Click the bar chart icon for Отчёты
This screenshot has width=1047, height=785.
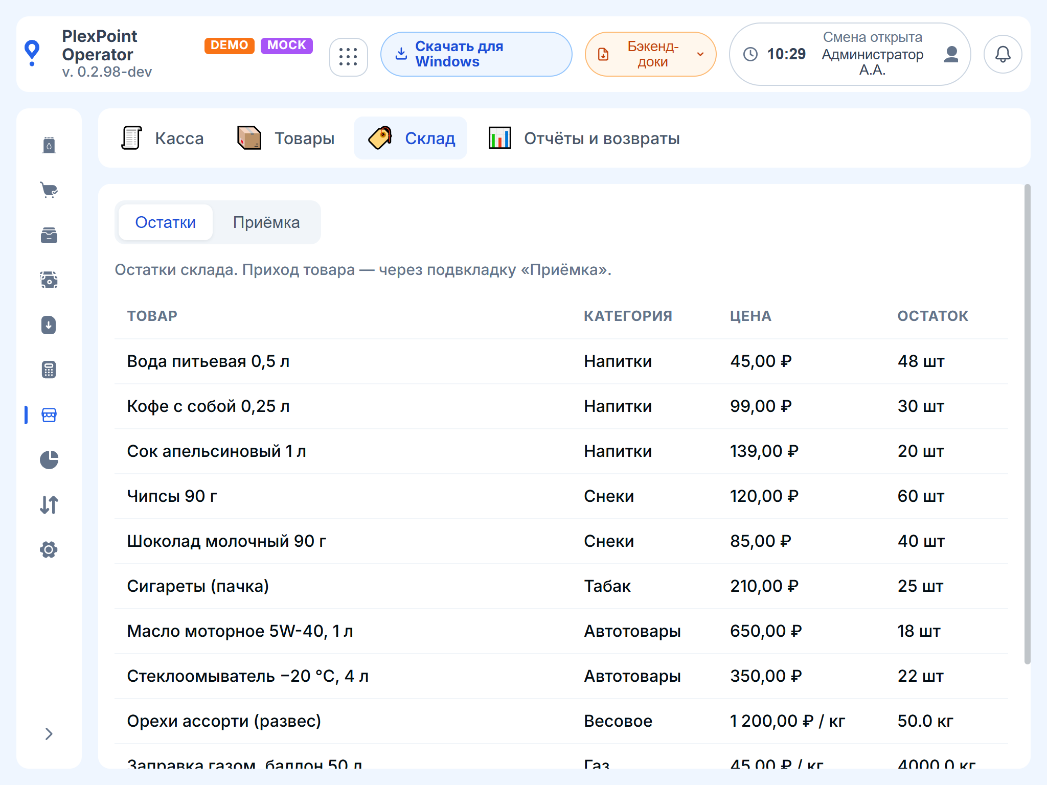click(499, 138)
